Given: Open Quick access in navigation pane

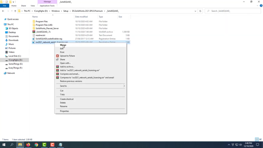Looking at the screenshot, I should [13, 19].
